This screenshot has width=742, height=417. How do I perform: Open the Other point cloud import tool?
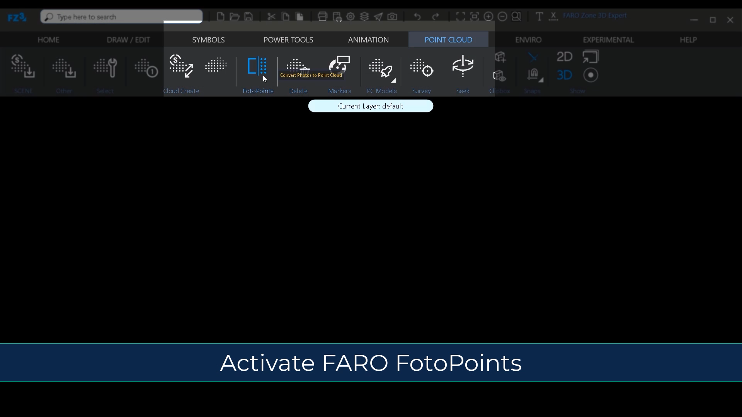click(64, 68)
